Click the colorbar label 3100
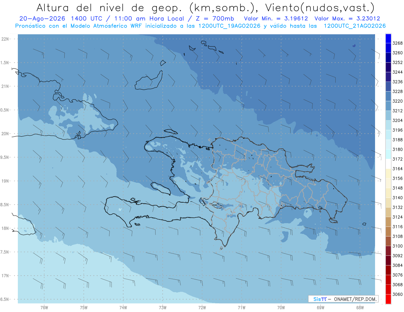The width and height of the screenshot is (404, 312). pos(398,246)
